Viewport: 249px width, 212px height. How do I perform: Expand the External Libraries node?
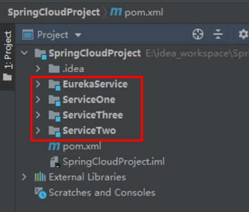click(24, 177)
